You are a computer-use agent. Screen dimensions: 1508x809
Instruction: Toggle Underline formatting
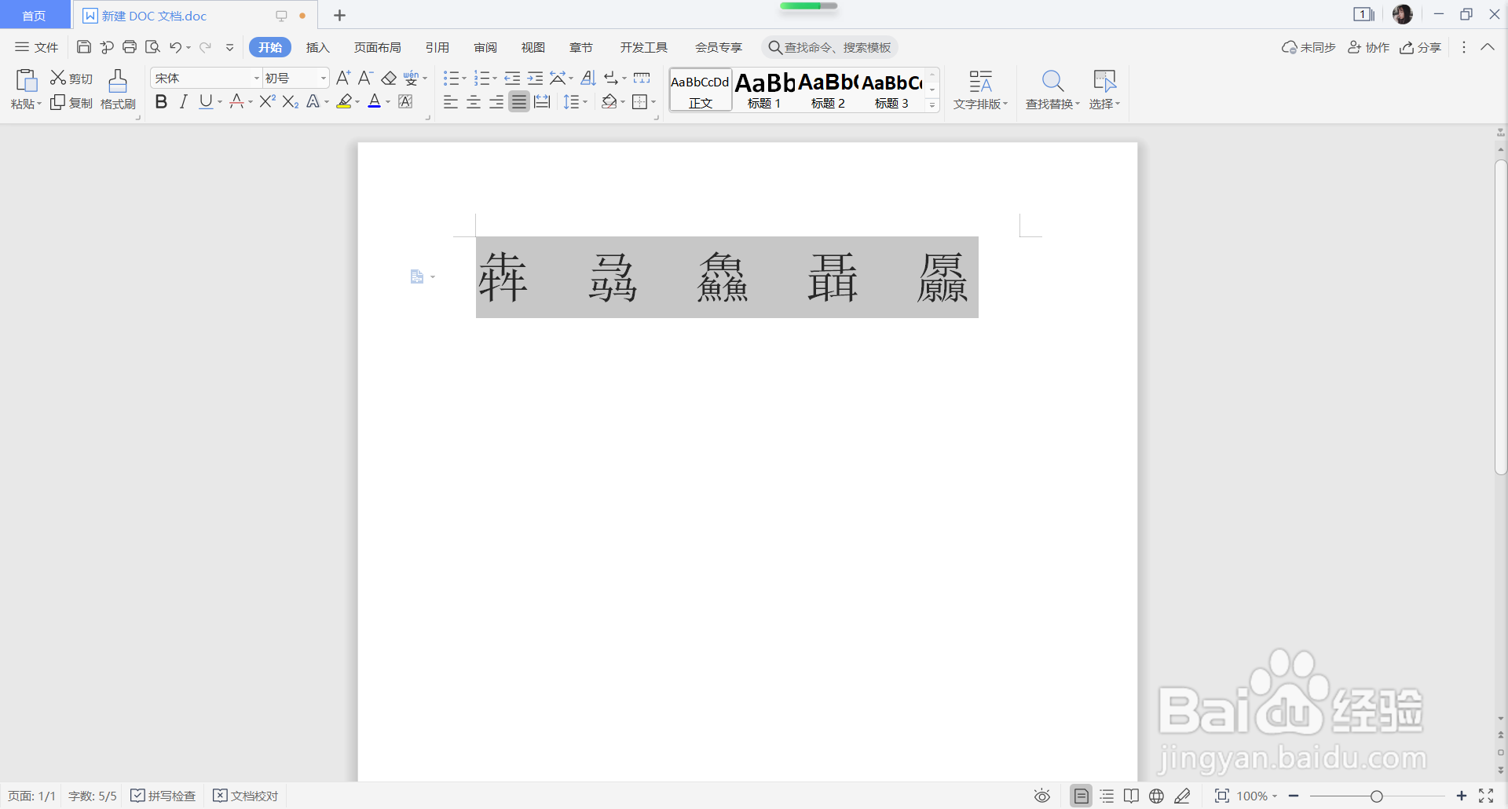click(x=206, y=101)
